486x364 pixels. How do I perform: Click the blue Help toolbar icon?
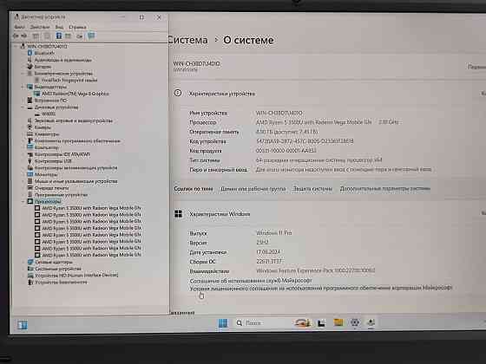[59, 36]
